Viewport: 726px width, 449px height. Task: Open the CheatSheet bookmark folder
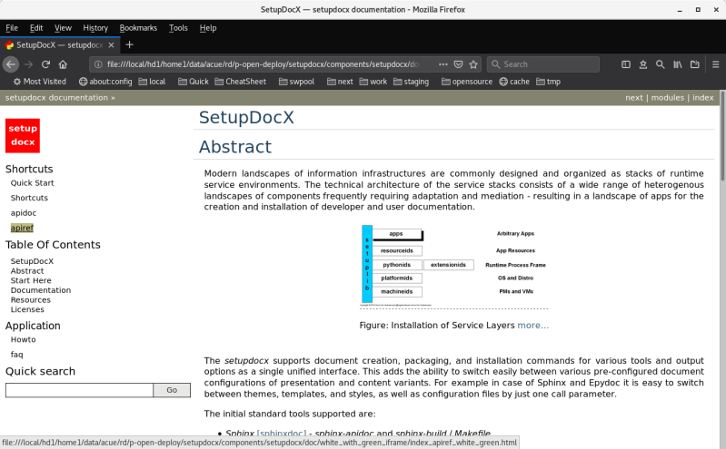240,82
